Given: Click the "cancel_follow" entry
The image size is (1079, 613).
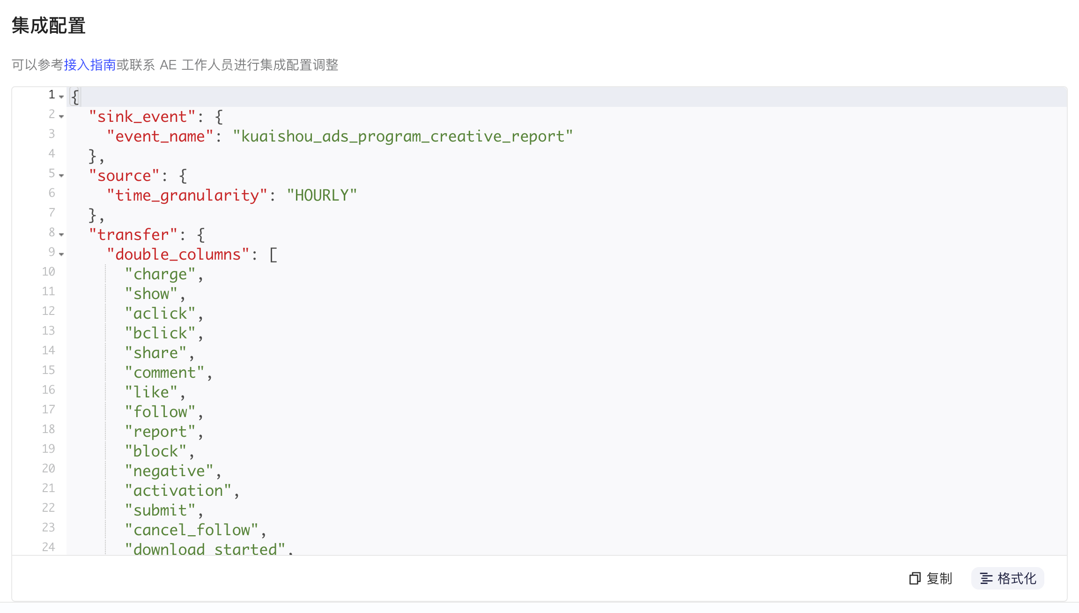Looking at the screenshot, I should pos(192,530).
